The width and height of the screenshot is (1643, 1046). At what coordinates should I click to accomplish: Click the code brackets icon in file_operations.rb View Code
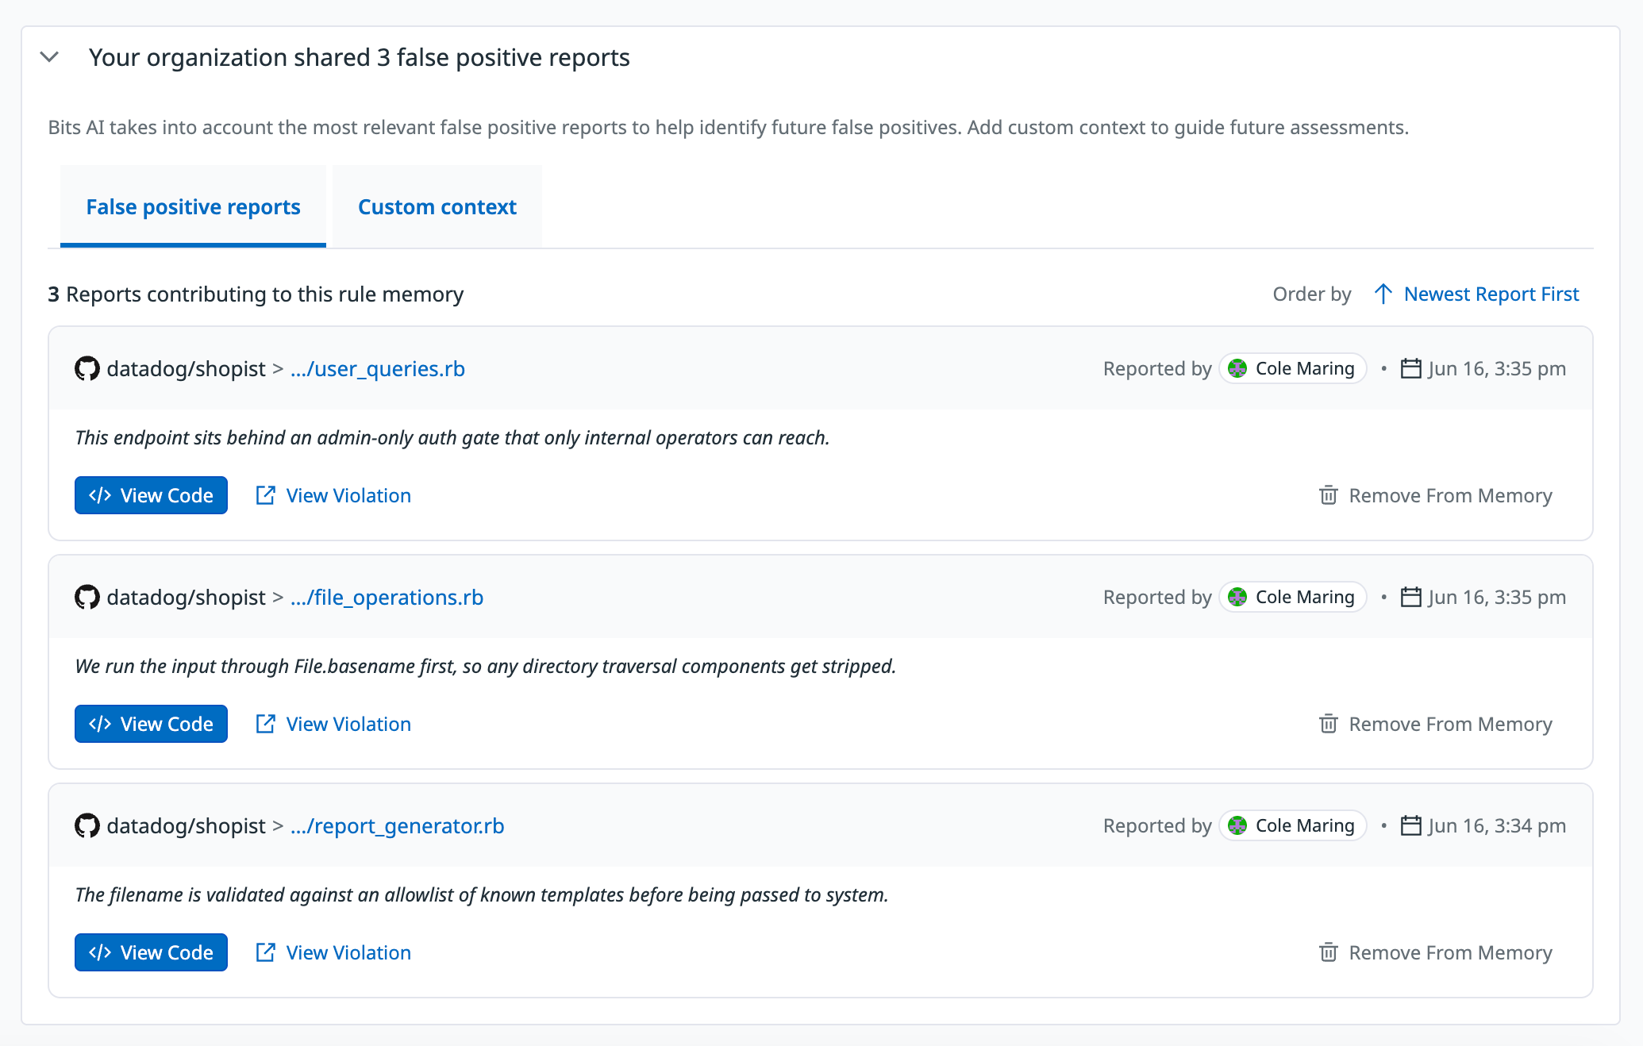click(x=100, y=724)
